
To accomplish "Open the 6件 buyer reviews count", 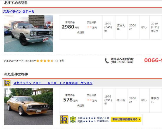I will (x=62, y=61).
